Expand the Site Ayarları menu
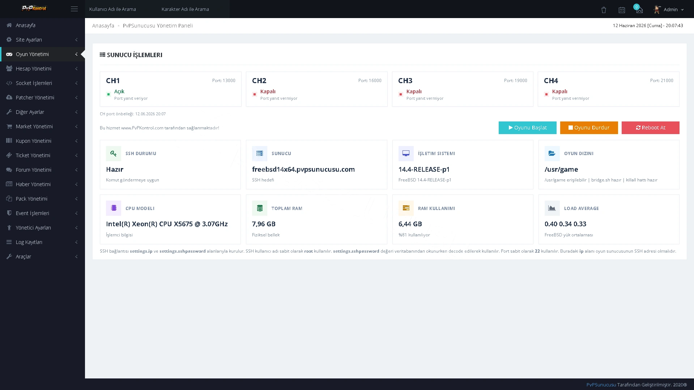Viewport: 694px width, 390px height. [42, 40]
